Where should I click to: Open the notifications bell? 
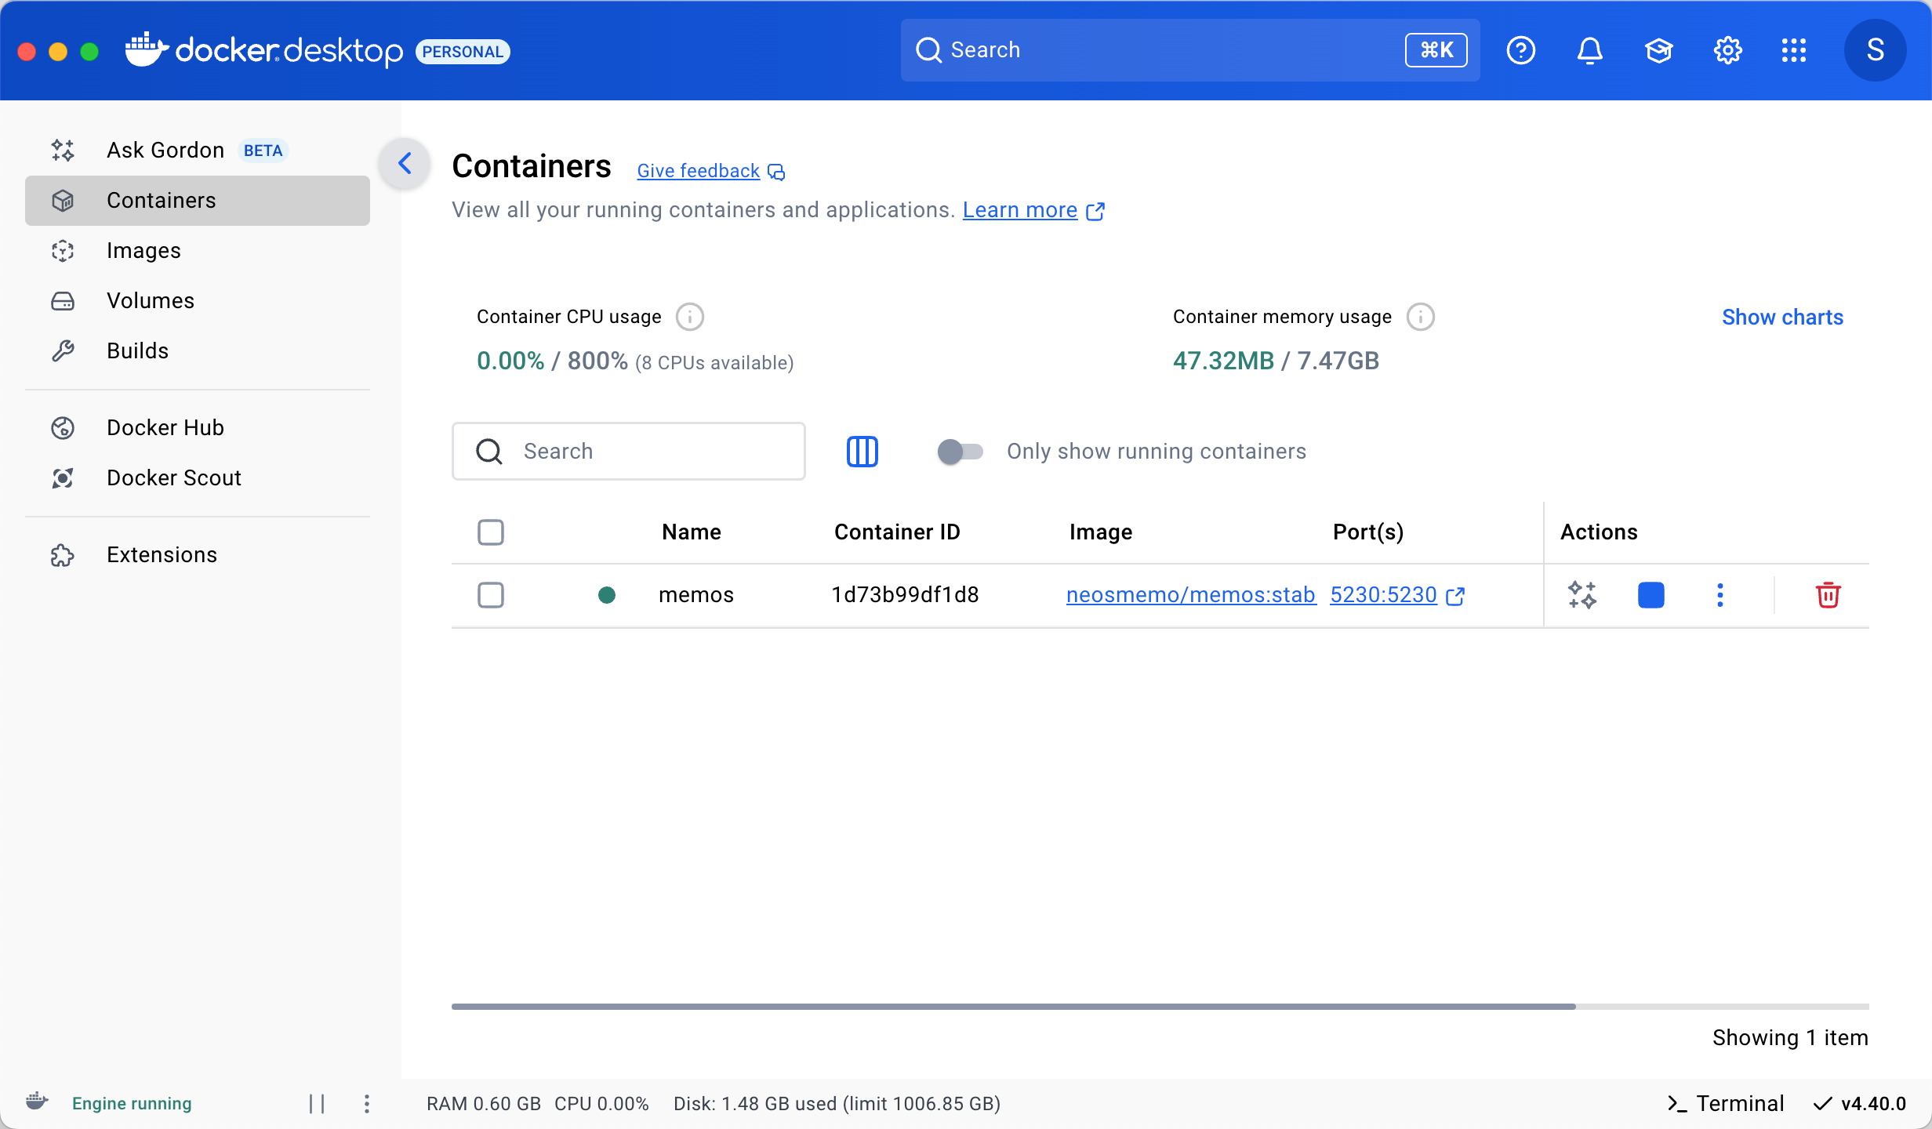(x=1589, y=50)
